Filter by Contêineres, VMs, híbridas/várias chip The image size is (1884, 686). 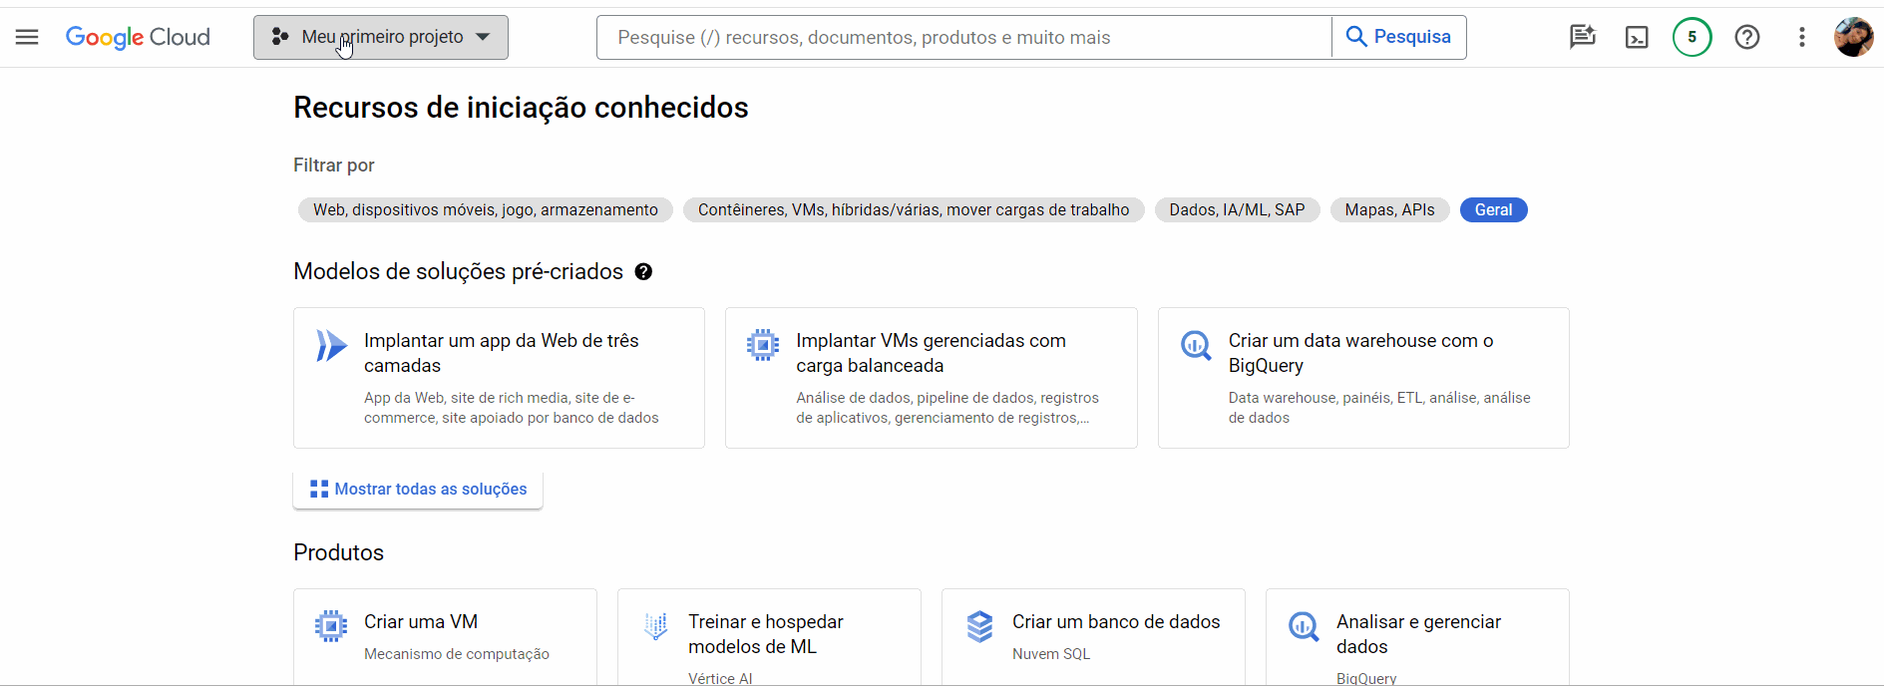pyautogui.click(x=914, y=209)
